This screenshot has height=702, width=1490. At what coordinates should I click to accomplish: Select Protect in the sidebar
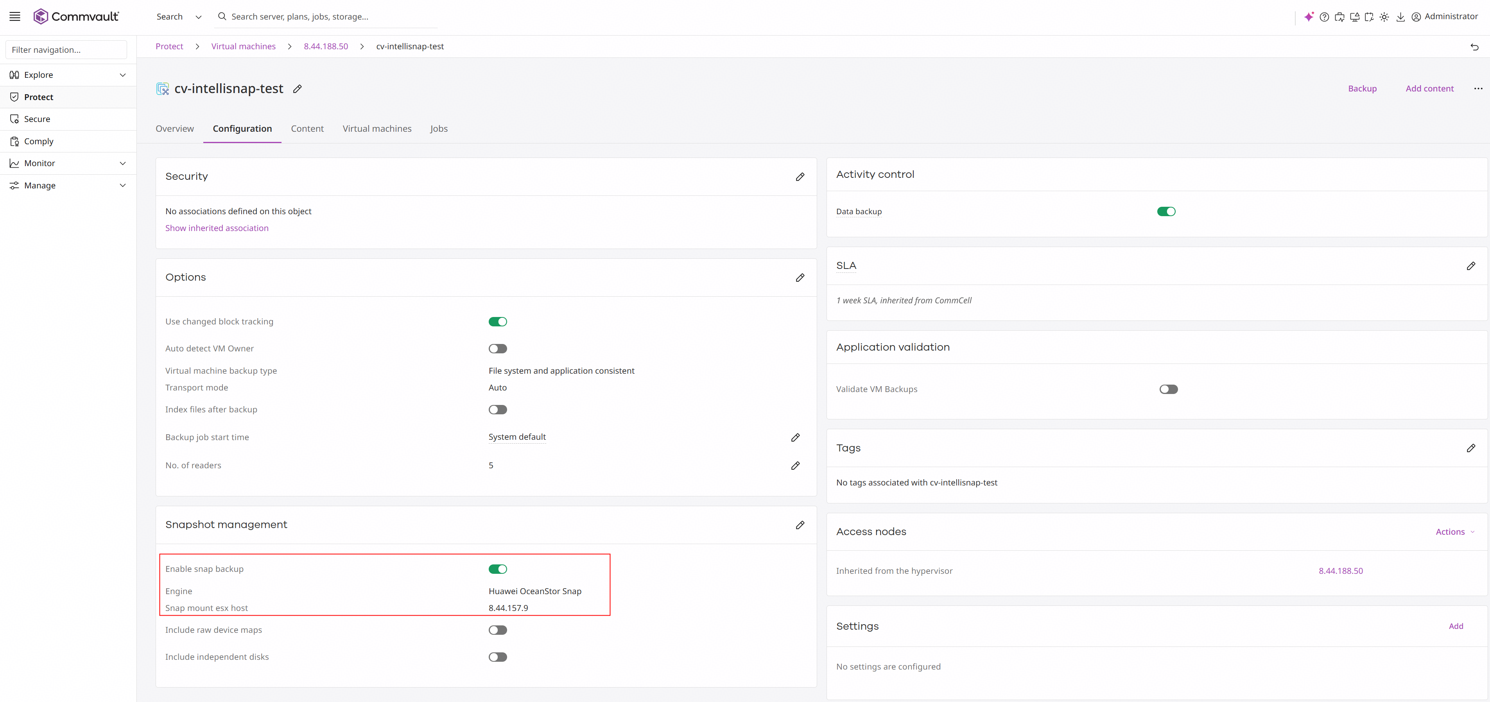point(68,97)
